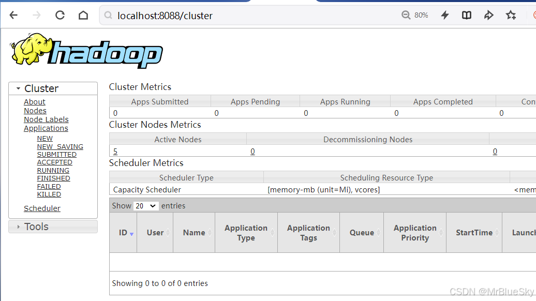Click the Cluster Nodes Metrics heading
The image size is (536, 301).
coord(155,125)
